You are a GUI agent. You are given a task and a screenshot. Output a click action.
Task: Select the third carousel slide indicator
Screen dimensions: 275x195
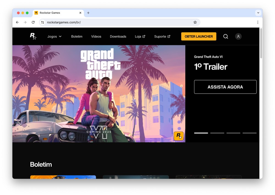233,133
